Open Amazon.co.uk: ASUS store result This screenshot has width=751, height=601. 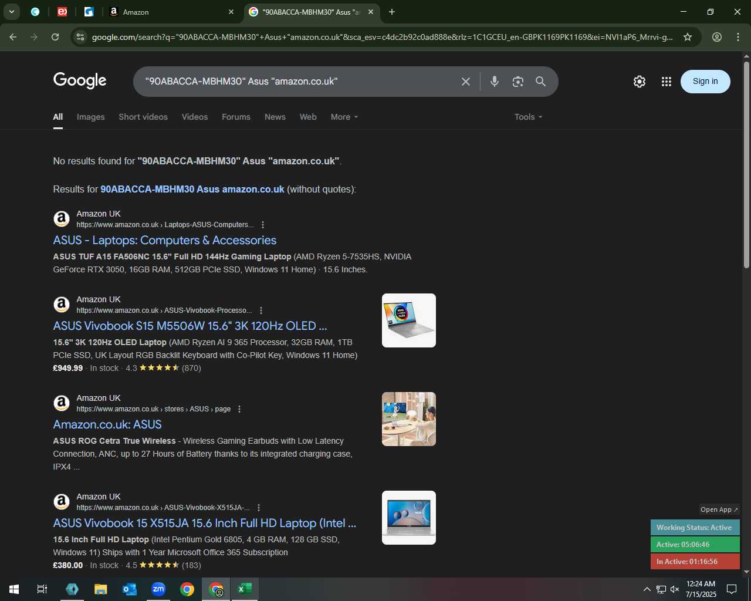point(107,424)
